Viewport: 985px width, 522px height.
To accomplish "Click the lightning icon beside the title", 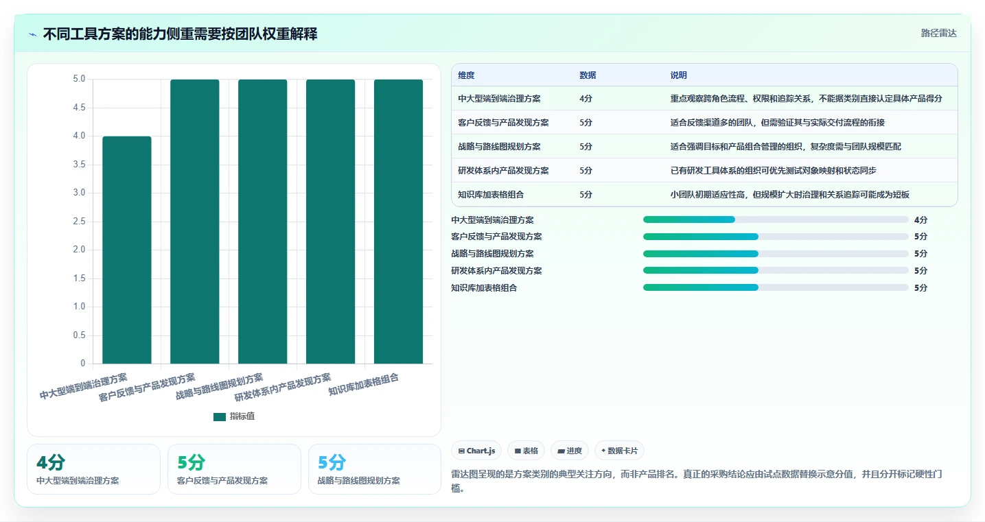I will click(x=33, y=34).
